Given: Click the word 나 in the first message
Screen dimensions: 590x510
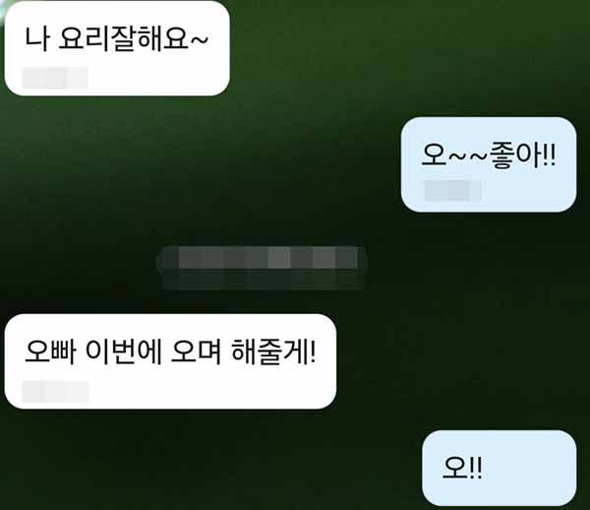Looking at the screenshot, I should tap(37, 38).
